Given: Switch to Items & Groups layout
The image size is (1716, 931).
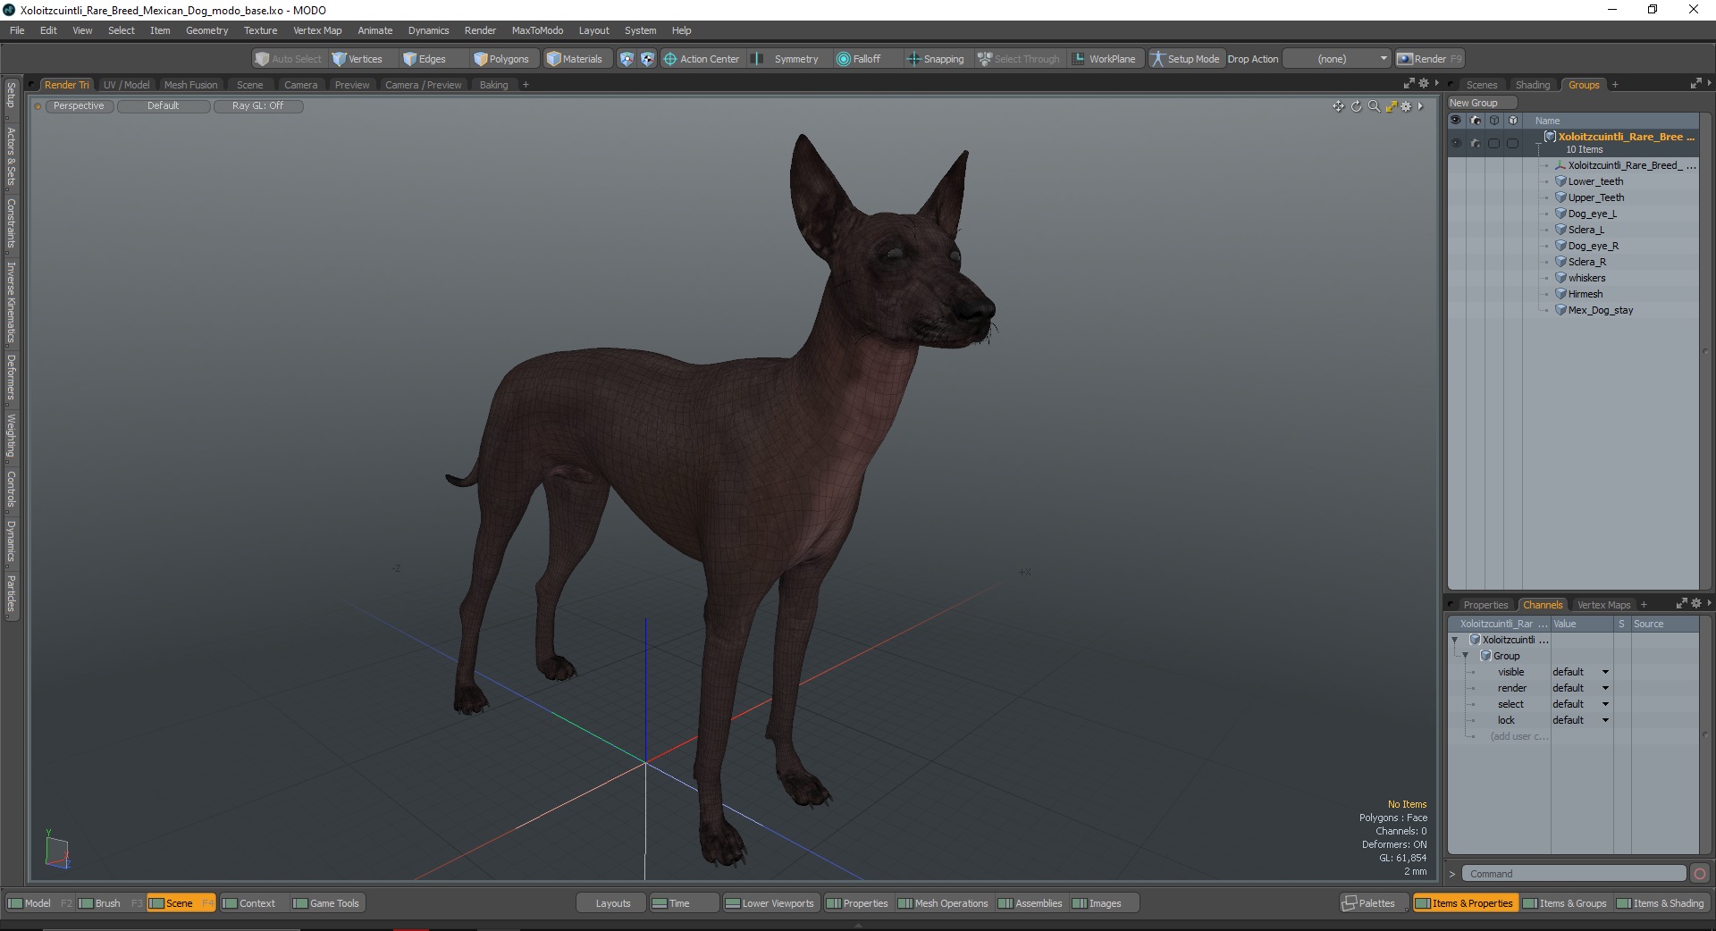Looking at the screenshot, I should (x=1564, y=903).
